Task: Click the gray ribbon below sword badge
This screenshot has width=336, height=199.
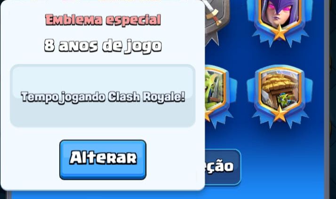Action: coord(212,39)
